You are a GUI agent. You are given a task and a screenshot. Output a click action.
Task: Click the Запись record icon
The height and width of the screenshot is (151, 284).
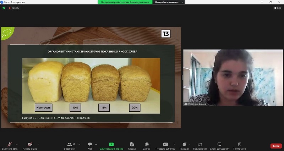pyautogui.click(x=147, y=145)
